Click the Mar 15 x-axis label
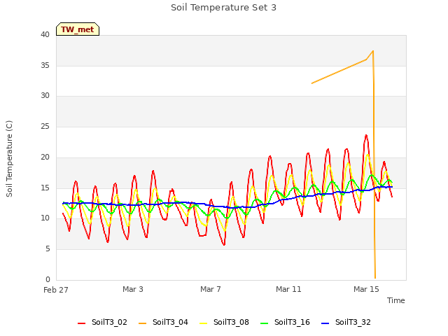Screen dimensions: 448x336 pos(366,289)
